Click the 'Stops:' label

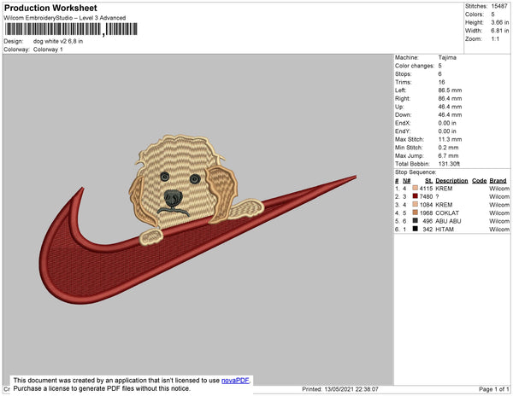click(403, 74)
